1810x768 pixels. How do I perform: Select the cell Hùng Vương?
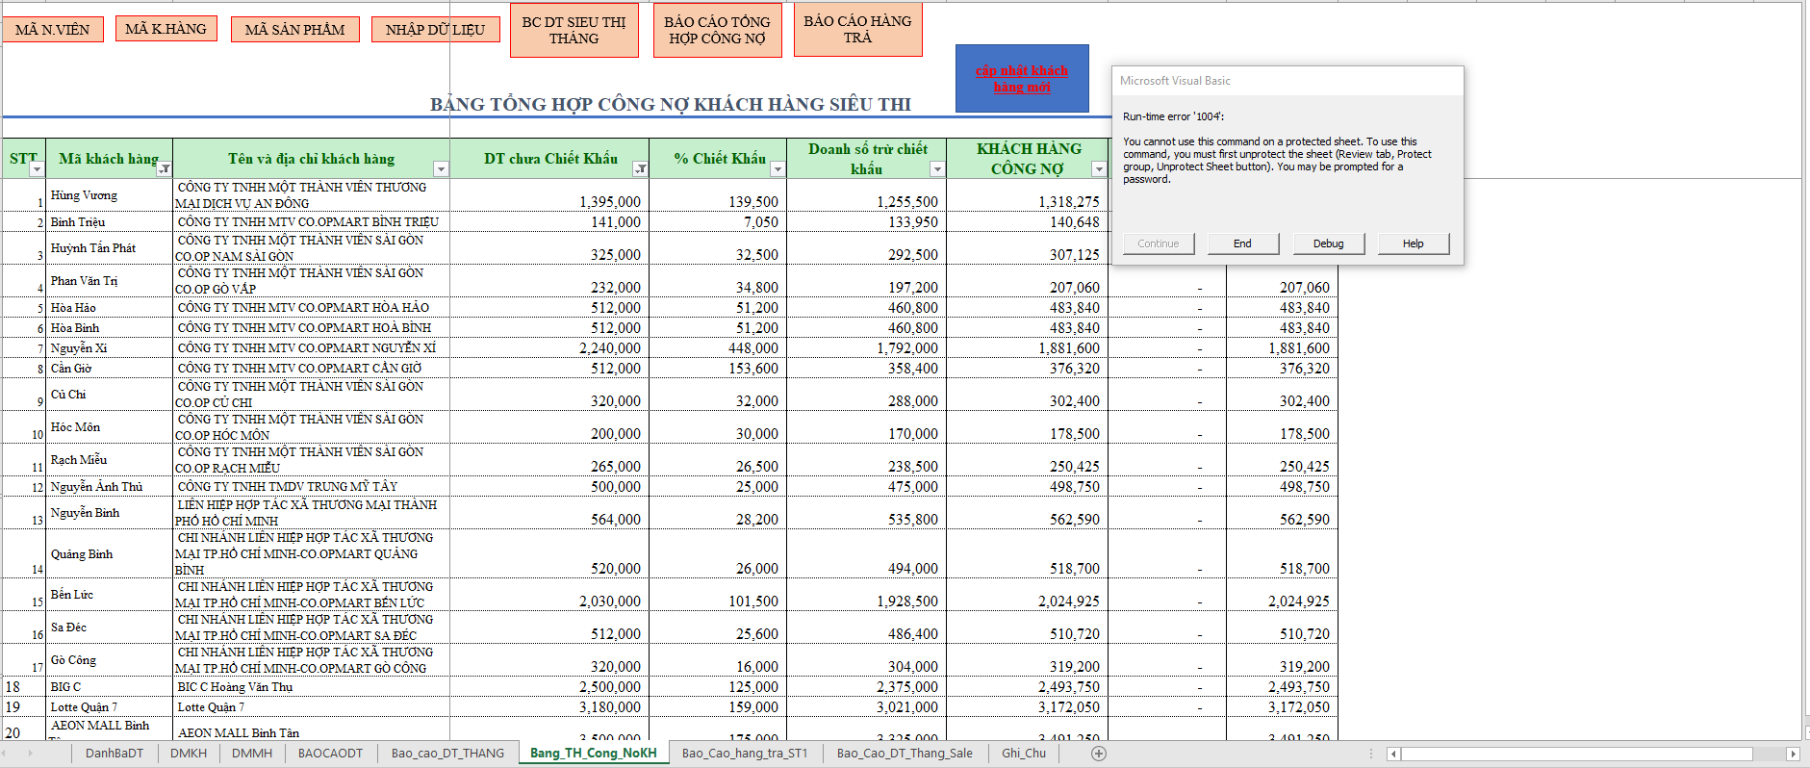click(109, 194)
